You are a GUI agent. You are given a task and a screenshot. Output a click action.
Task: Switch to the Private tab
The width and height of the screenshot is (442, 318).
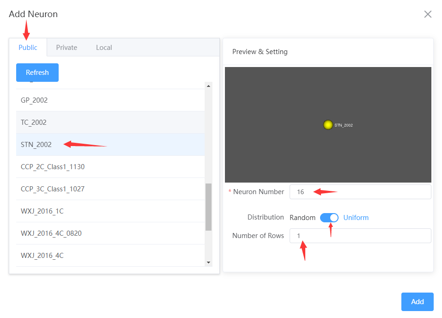click(67, 48)
